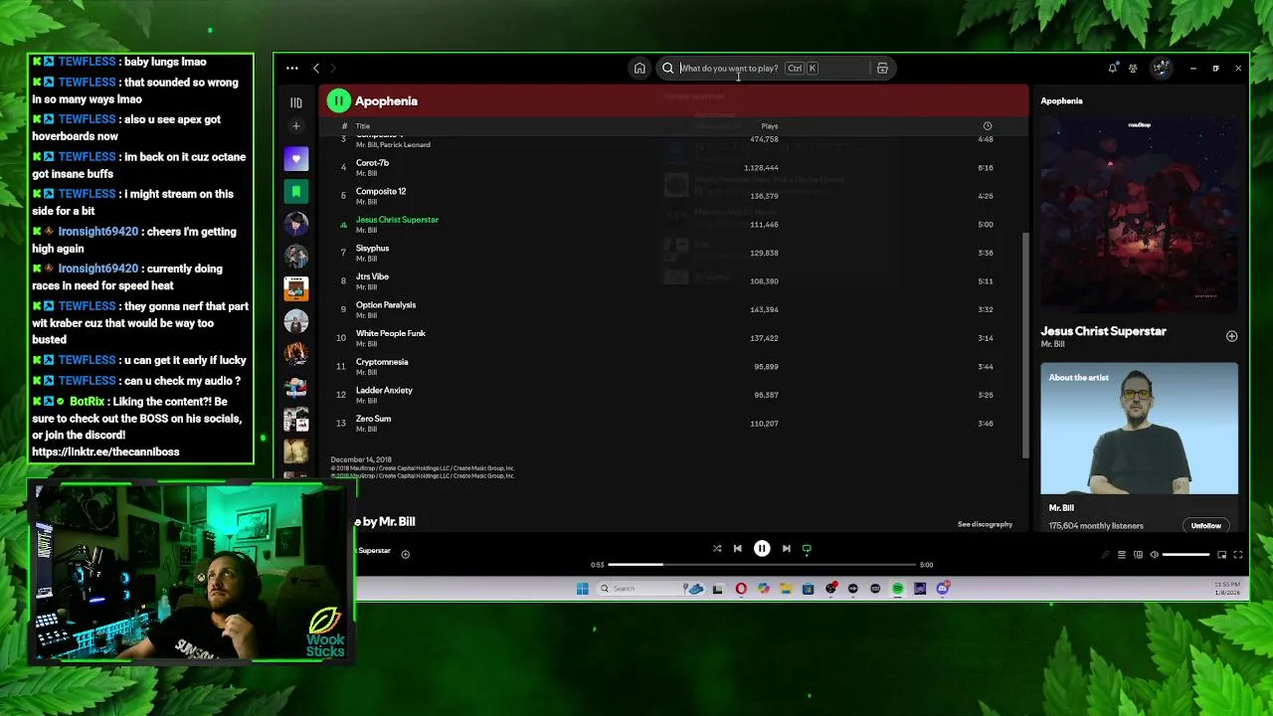The image size is (1273, 716).
Task: Pause the Apophenia album via green header button
Action: click(x=338, y=100)
